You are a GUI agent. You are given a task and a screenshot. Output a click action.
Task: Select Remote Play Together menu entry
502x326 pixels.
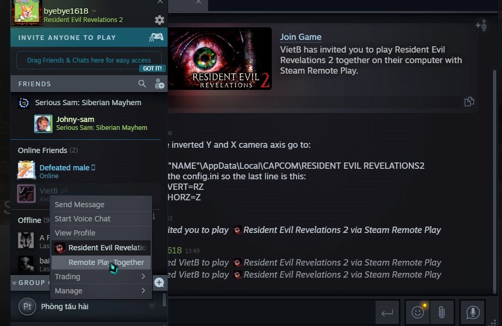tap(101, 262)
